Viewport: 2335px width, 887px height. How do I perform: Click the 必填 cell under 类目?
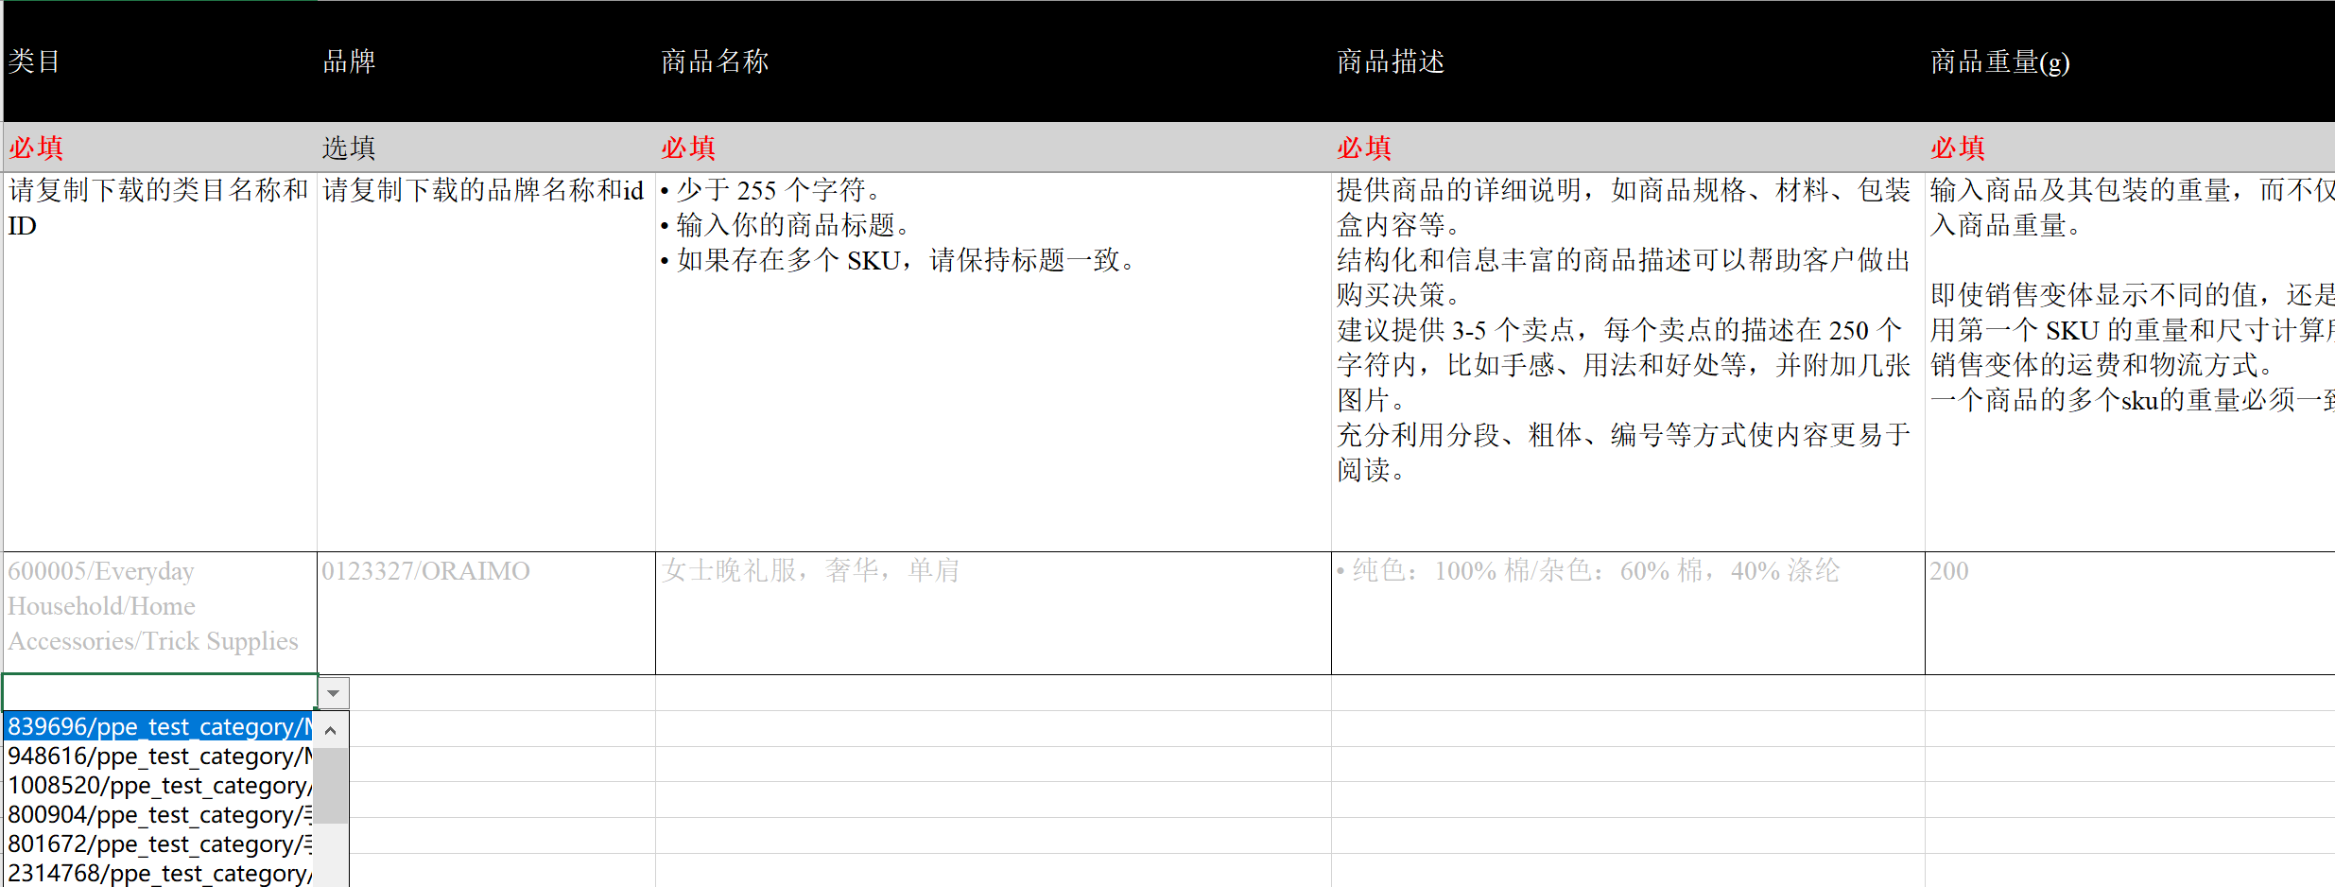[x=160, y=148]
